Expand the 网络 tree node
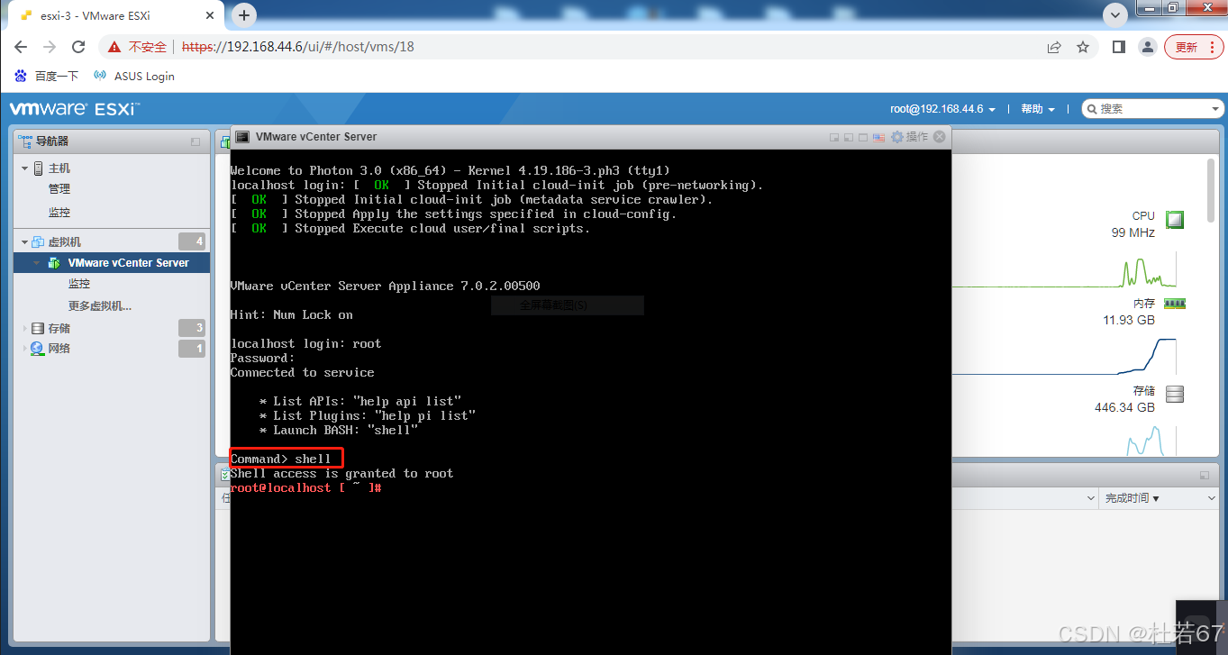This screenshot has width=1228, height=655. click(25, 349)
